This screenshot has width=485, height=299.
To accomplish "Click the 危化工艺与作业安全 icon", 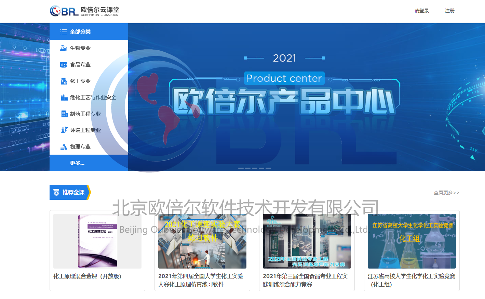I will (x=64, y=97).
